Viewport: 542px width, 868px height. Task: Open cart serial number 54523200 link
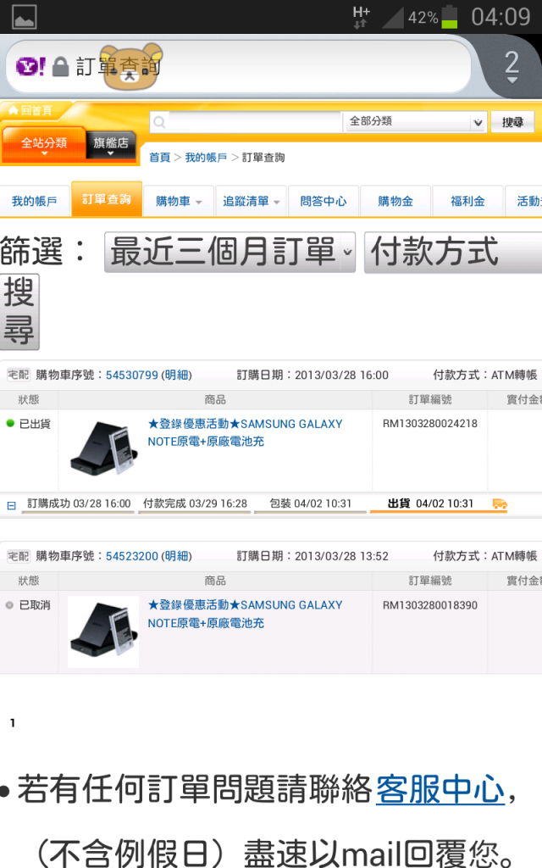point(132,556)
